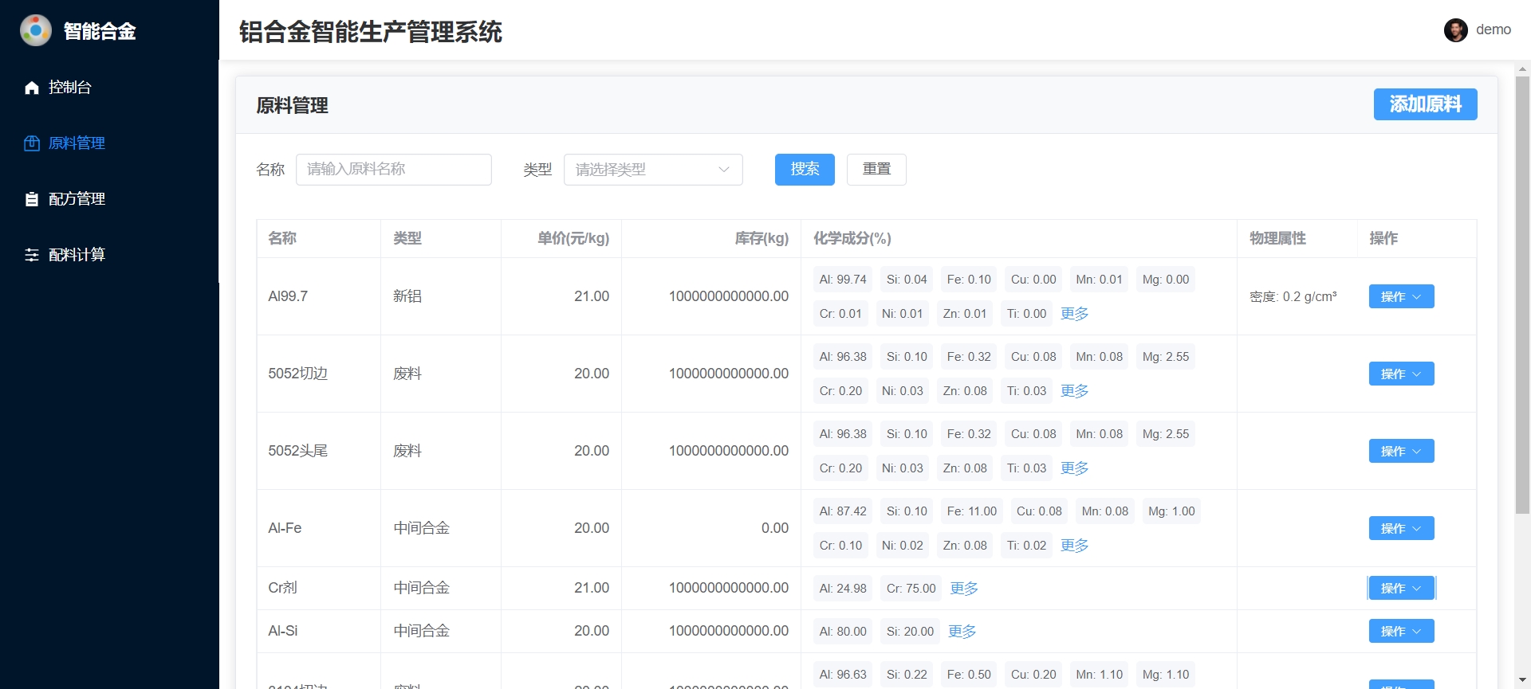The image size is (1531, 689).
Task: Focus the 请输入原料名称 input field
Action: point(394,170)
